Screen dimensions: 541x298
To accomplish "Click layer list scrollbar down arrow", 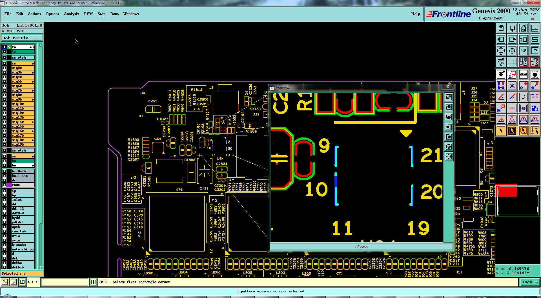I will pyautogui.click(x=41, y=268).
